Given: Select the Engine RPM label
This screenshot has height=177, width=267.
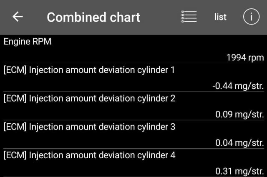Looking at the screenshot, I should (x=28, y=42).
